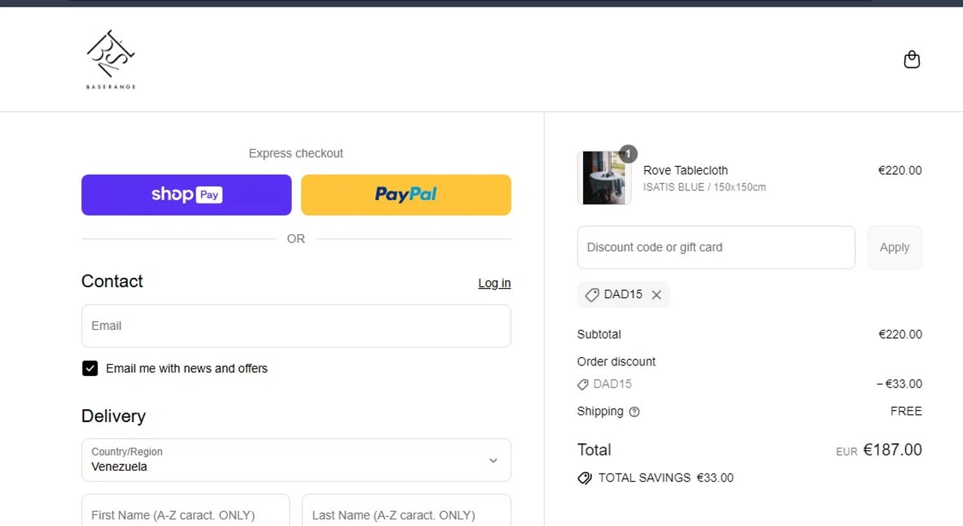
Task: Uncheck Email me with news and offers
Action: [x=90, y=368]
